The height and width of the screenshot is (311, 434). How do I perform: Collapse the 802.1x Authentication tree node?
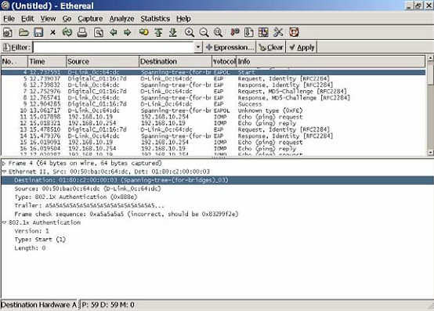click(x=4, y=222)
